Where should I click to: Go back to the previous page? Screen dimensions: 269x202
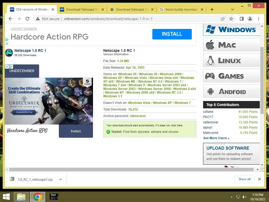tap(11, 19)
